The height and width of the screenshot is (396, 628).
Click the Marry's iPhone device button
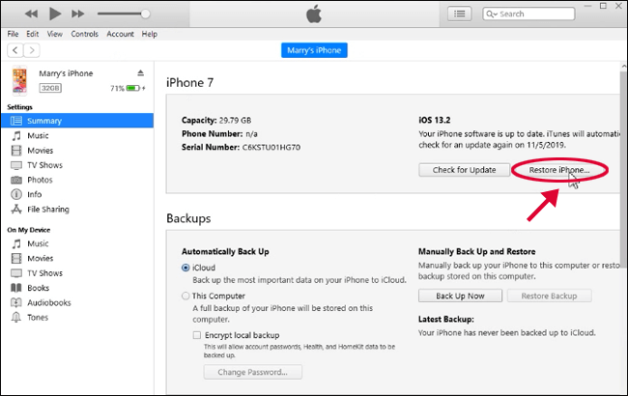(314, 50)
